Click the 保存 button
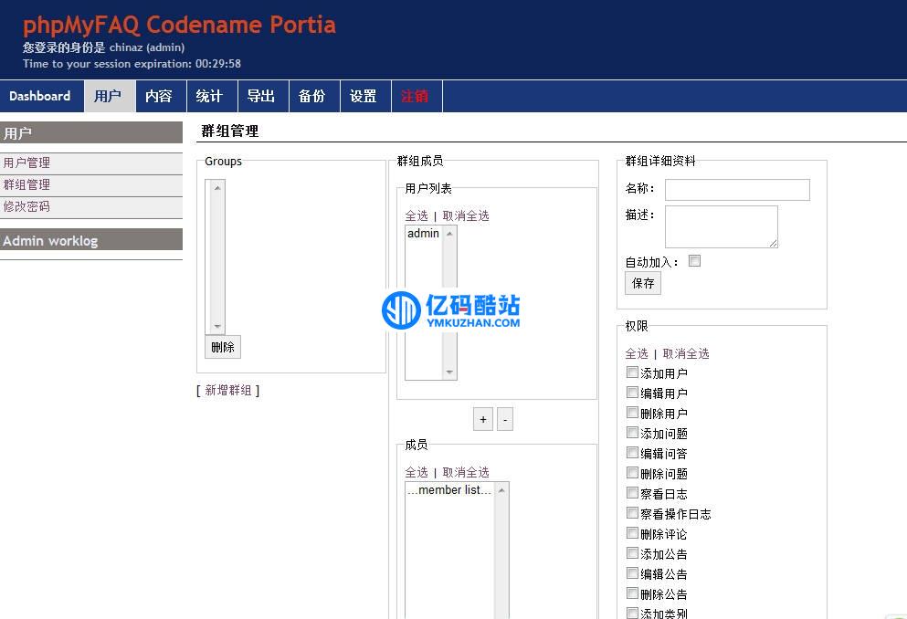 [x=642, y=282]
